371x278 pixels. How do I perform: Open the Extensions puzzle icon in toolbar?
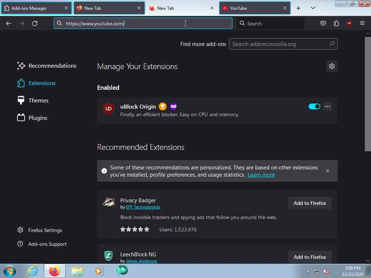click(336, 23)
